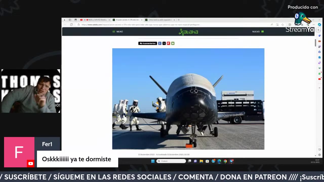
Task: View site information lock icon
Action: (78, 25)
